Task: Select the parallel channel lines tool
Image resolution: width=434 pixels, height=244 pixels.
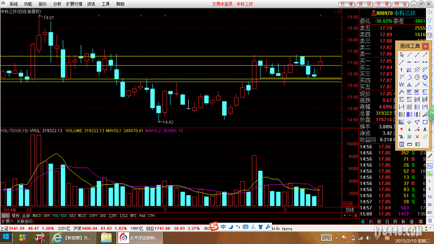Action: (x=417, y=70)
